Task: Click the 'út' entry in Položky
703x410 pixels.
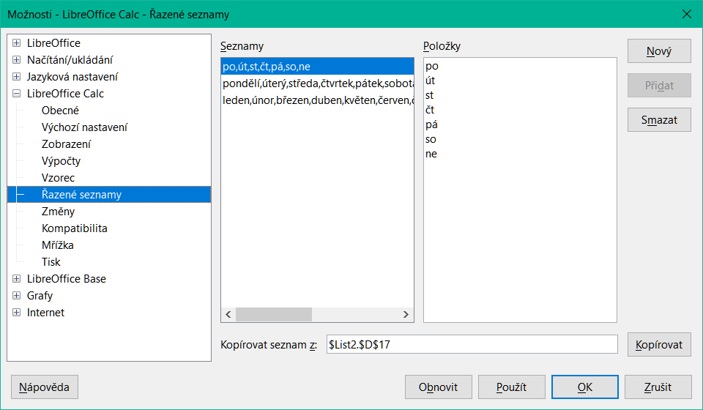Action: [x=430, y=81]
